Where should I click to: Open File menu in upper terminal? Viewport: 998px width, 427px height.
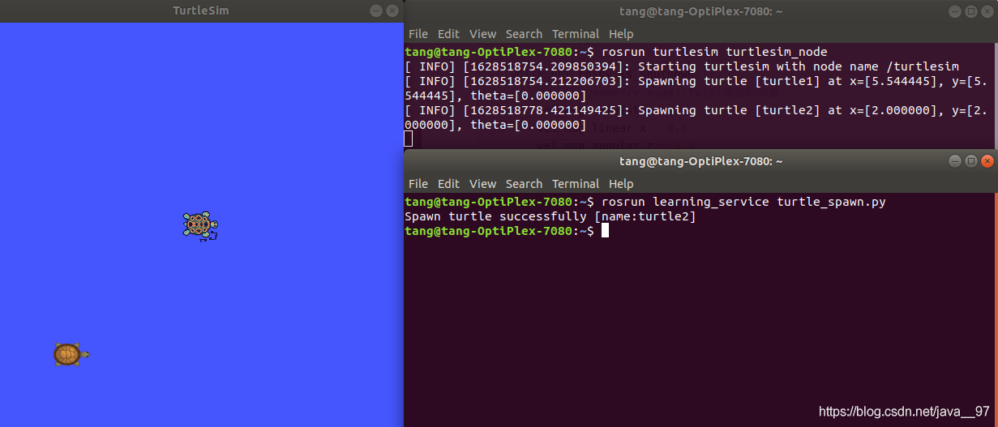[418, 34]
